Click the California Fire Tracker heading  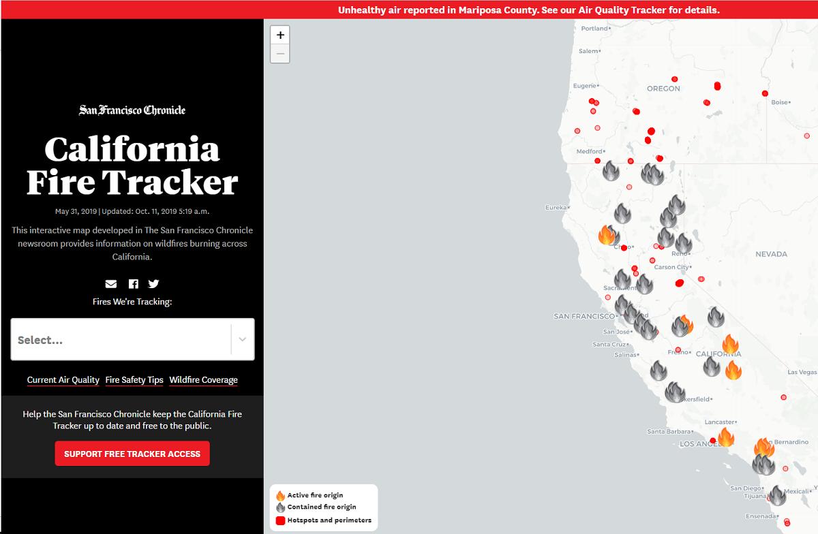pos(132,166)
